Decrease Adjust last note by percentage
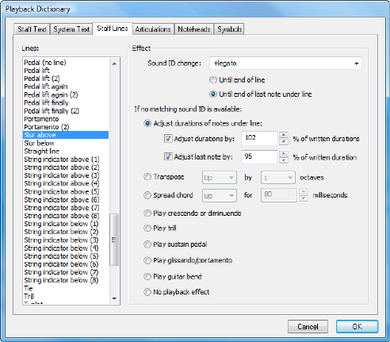The width and height of the screenshot is (390, 342). point(284,160)
